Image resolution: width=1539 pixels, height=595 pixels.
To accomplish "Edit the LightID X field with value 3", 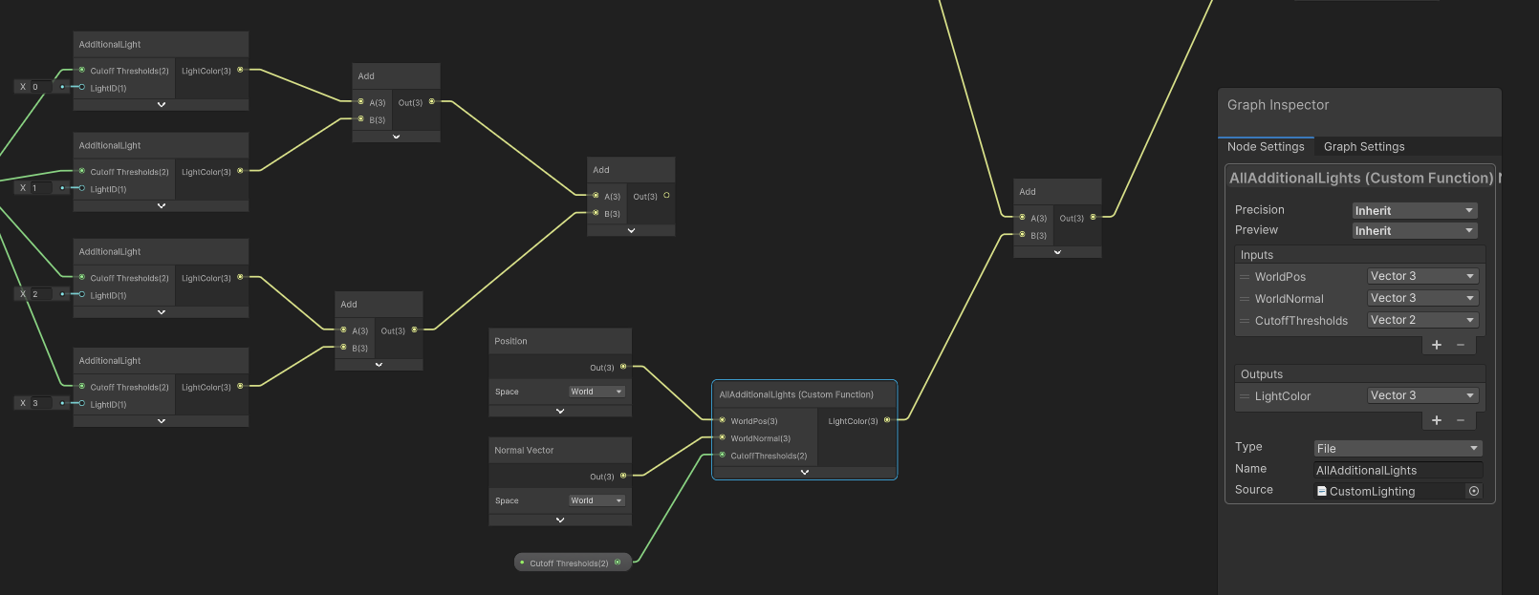I will pyautogui.click(x=42, y=403).
